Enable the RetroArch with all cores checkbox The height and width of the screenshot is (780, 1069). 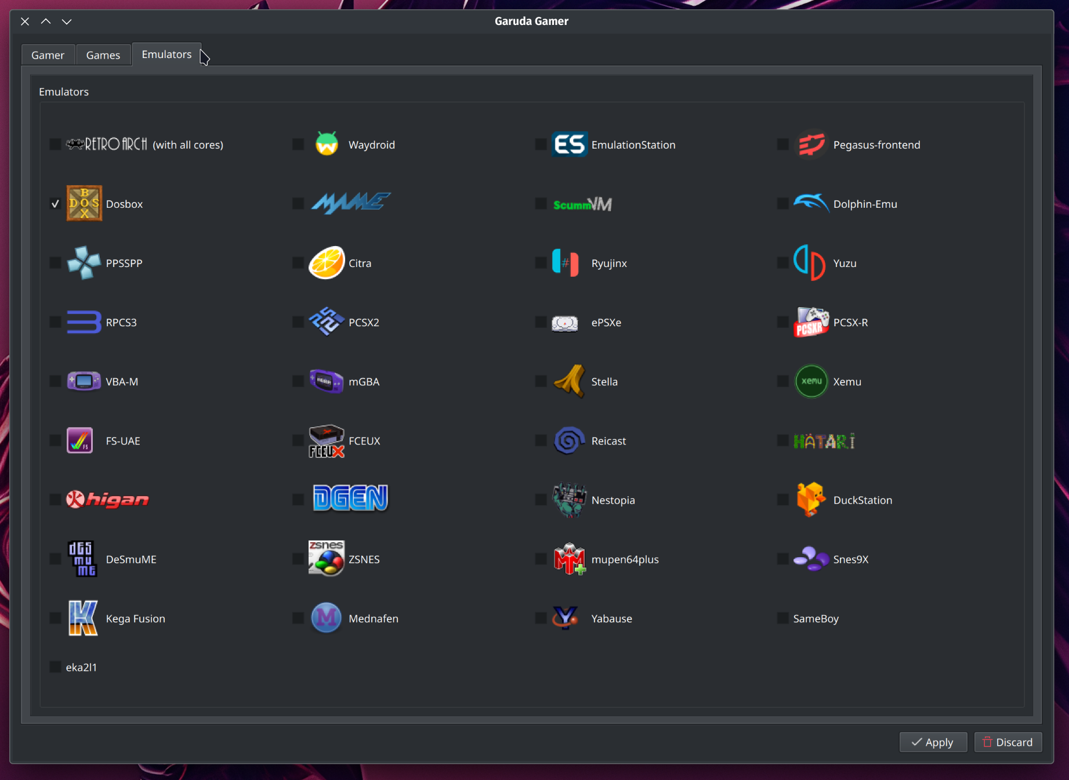point(55,144)
